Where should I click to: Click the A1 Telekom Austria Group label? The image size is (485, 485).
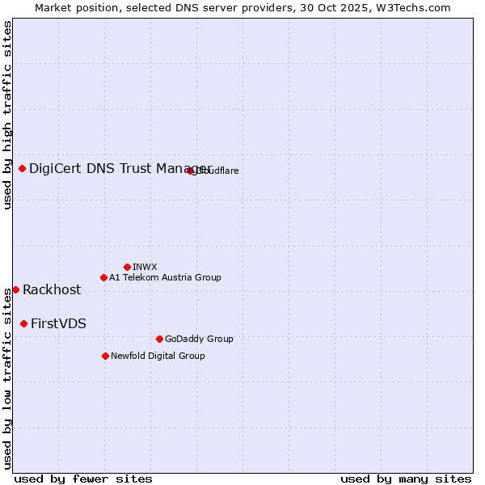tap(165, 277)
